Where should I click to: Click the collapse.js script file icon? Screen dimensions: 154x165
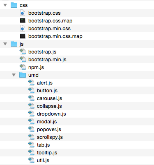[x=31, y=106]
